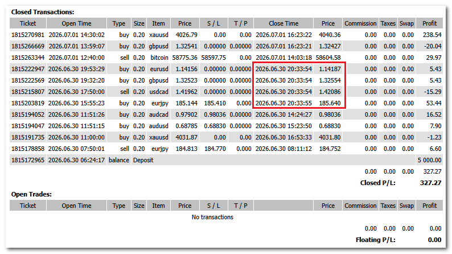Click close price 1.14187

point(330,69)
